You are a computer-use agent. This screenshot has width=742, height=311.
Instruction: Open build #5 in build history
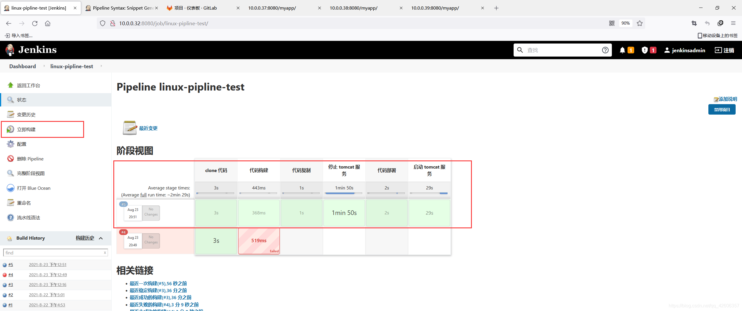click(11, 265)
